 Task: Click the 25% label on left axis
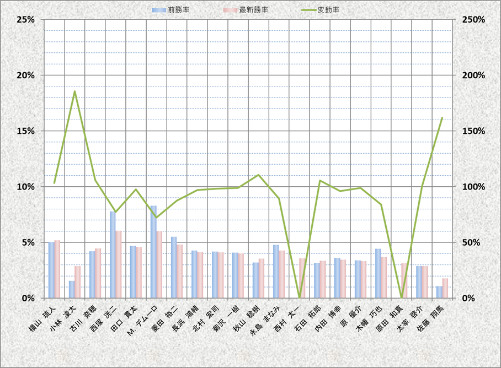26,19
